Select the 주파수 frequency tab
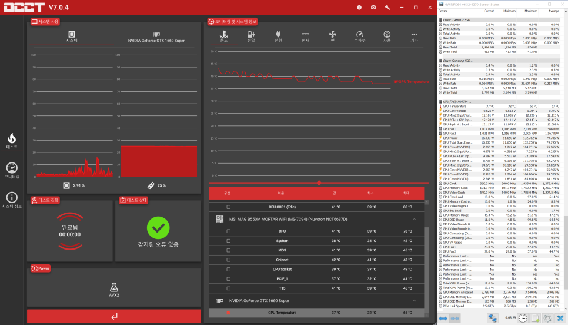The image size is (568, 325). (x=360, y=37)
